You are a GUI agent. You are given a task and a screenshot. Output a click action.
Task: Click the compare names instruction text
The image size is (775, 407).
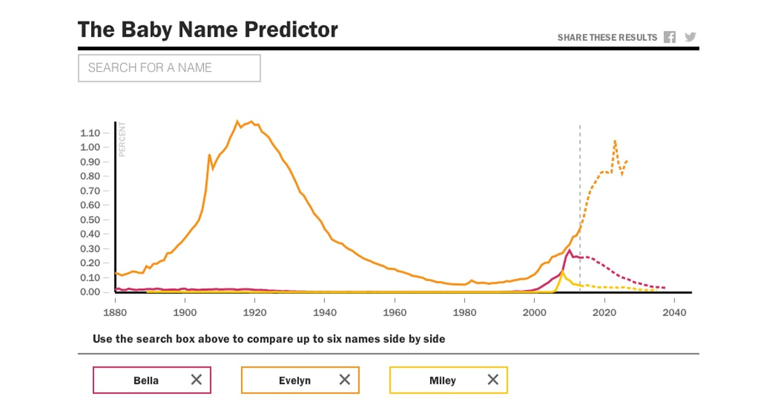270,339
